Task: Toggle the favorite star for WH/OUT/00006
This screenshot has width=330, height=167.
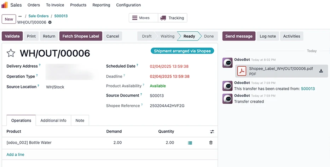Action: click(11, 53)
